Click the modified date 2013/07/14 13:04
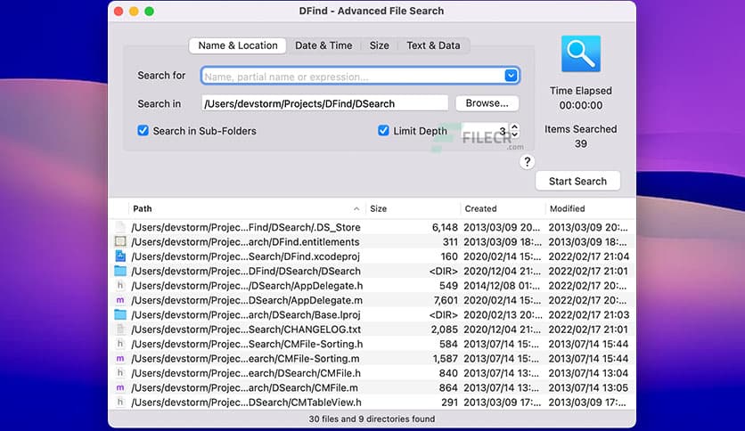This screenshot has height=431, width=745. pos(588,373)
